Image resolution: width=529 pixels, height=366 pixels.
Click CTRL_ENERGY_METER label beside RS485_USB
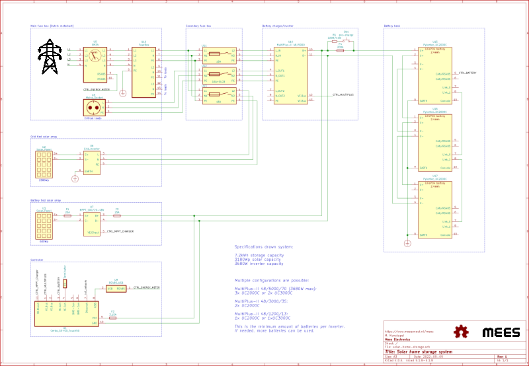[147, 287]
